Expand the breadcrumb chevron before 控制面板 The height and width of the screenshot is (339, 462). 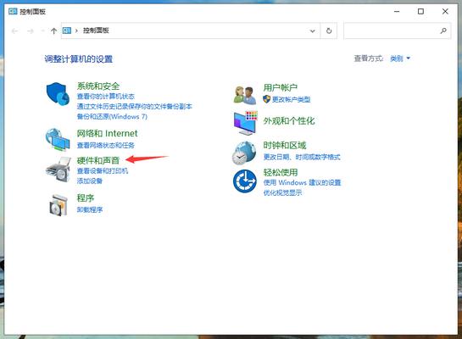coord(76,31)
